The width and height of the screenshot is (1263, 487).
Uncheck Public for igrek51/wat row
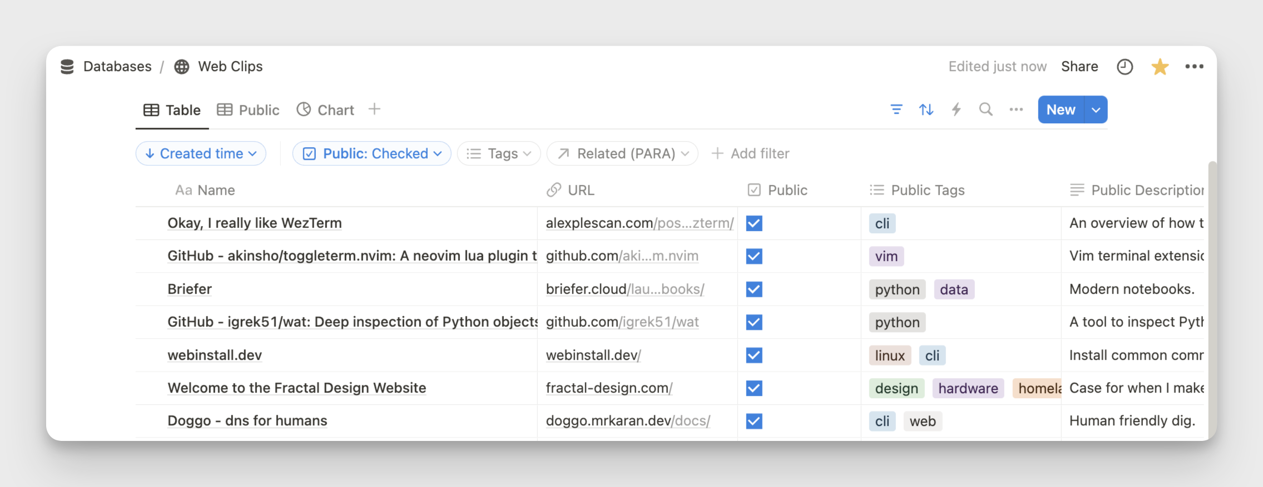coord(754,322)
